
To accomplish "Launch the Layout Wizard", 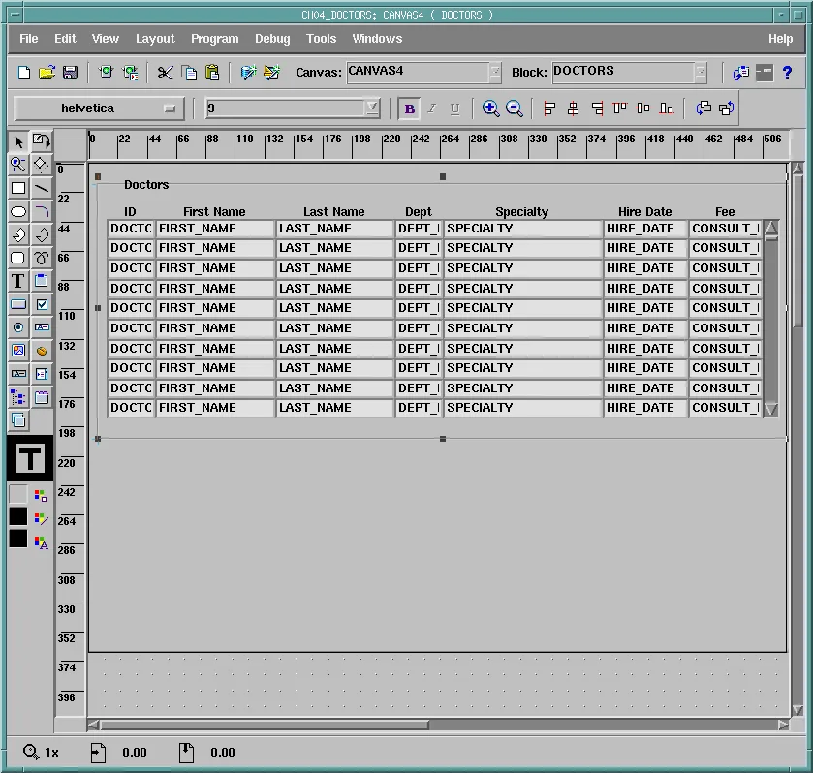I will [x=271, y=73].
